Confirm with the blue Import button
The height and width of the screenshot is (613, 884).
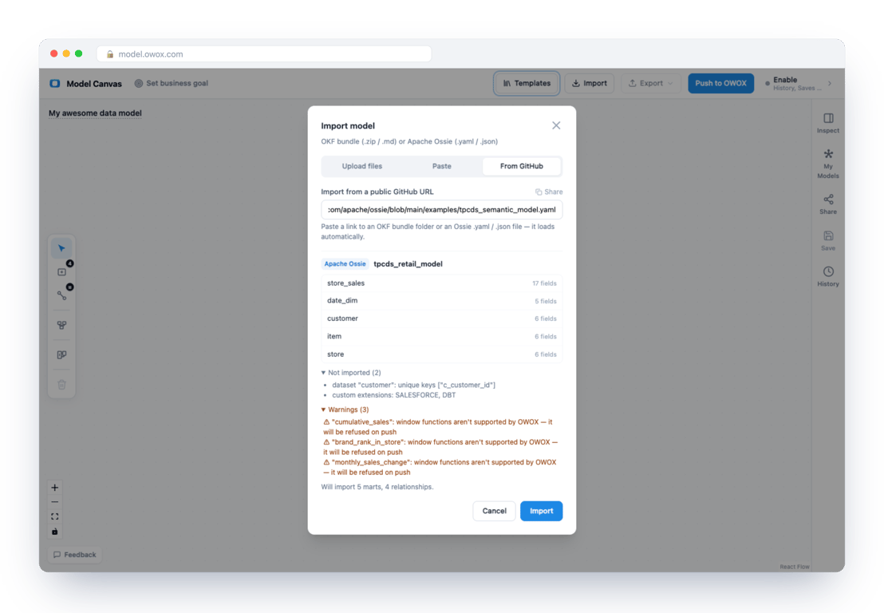point(541,511)
